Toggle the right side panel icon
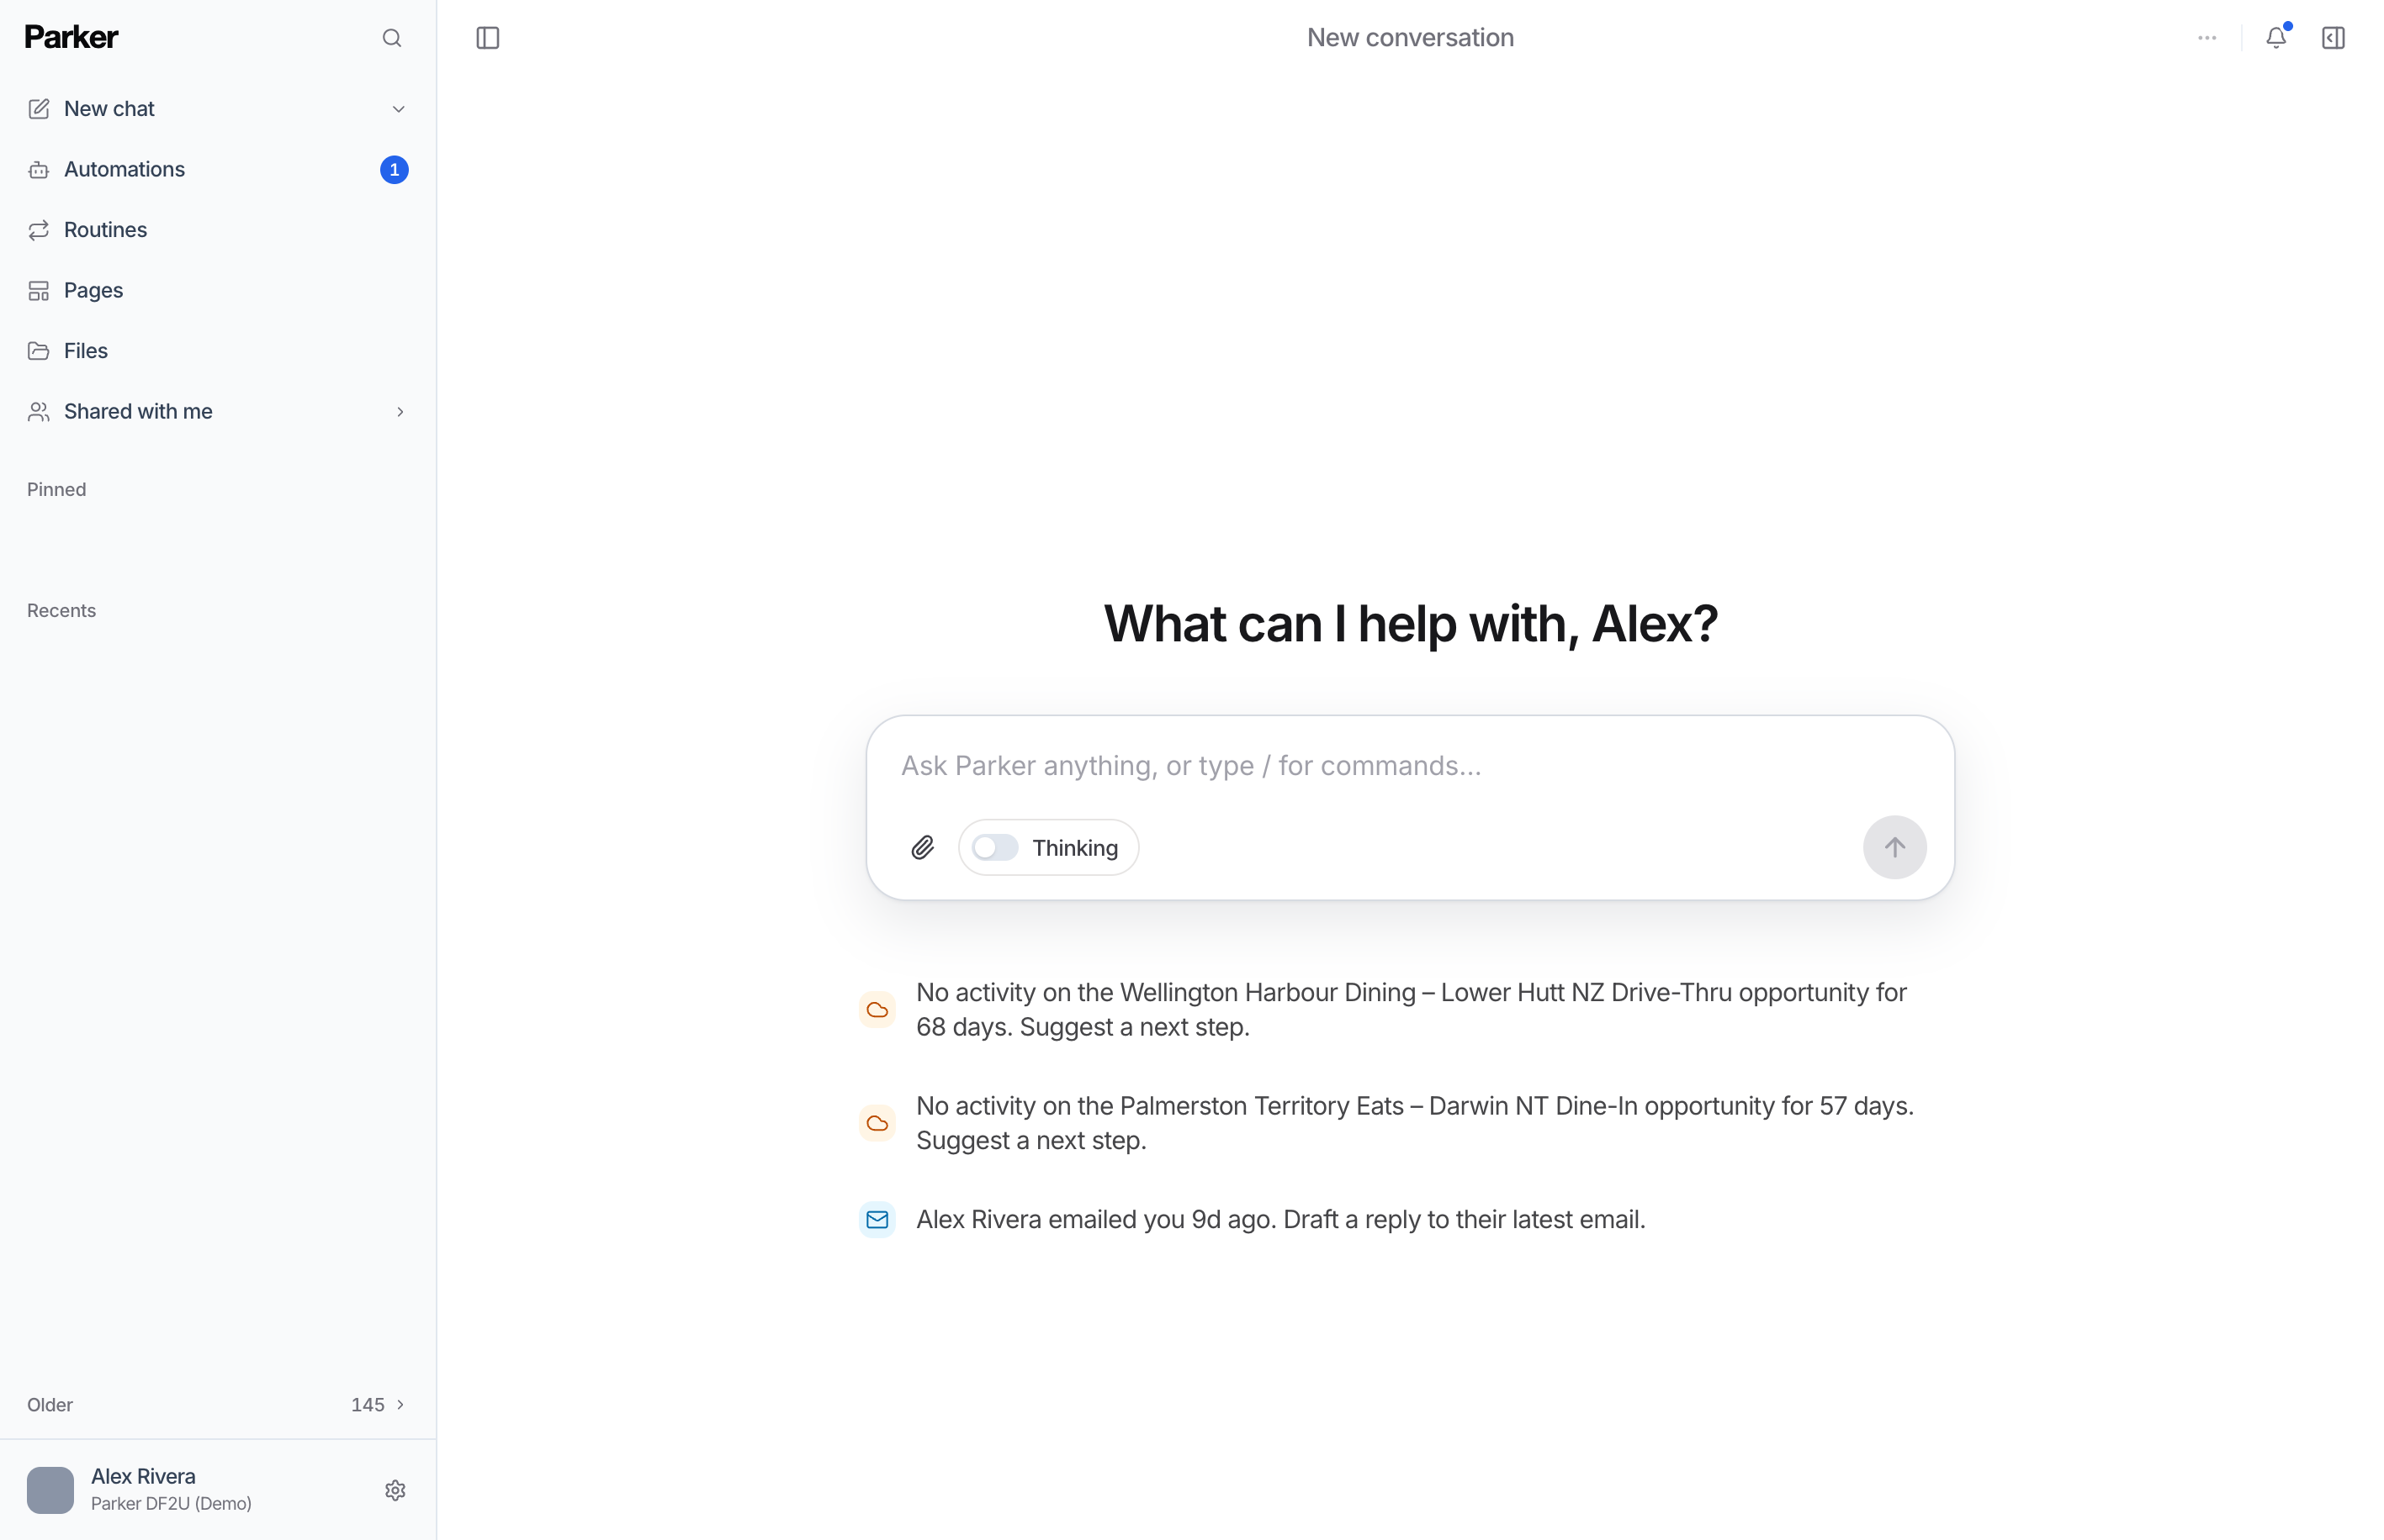Screen dimensions: 2384x1540 point(2333,38)
